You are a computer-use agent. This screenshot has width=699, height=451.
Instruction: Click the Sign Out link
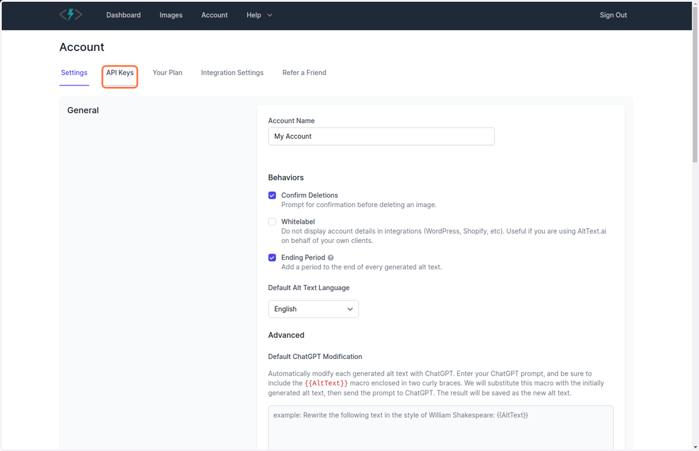tap(613, 15)
